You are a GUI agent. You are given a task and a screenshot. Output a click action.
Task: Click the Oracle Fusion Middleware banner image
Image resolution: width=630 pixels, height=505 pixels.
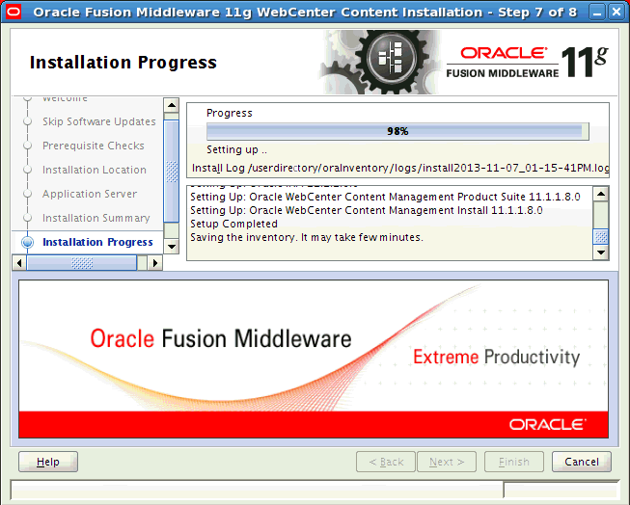[x=314, y=359]
